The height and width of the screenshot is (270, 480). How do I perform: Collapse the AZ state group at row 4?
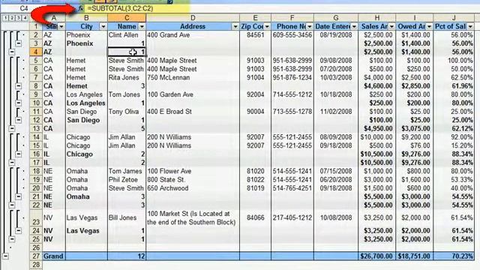(x=12, y=52)
